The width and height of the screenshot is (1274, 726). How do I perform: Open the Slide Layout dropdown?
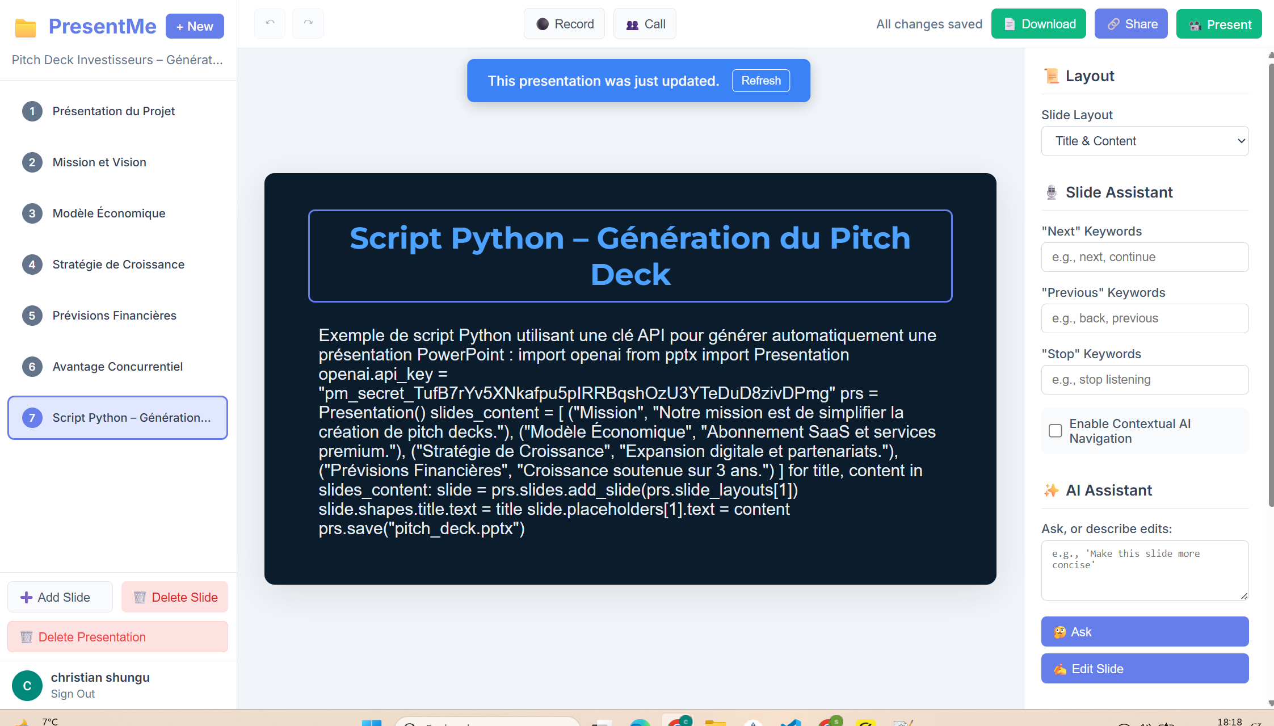click(1144, 141)
